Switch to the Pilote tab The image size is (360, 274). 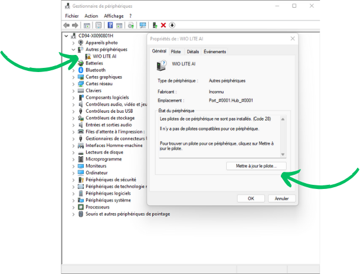pos(176,52)
